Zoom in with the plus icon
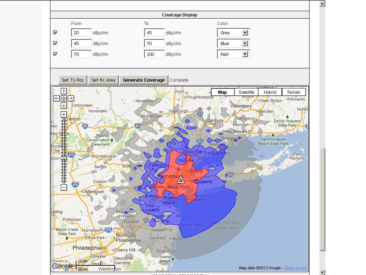 tap(64, 115)
